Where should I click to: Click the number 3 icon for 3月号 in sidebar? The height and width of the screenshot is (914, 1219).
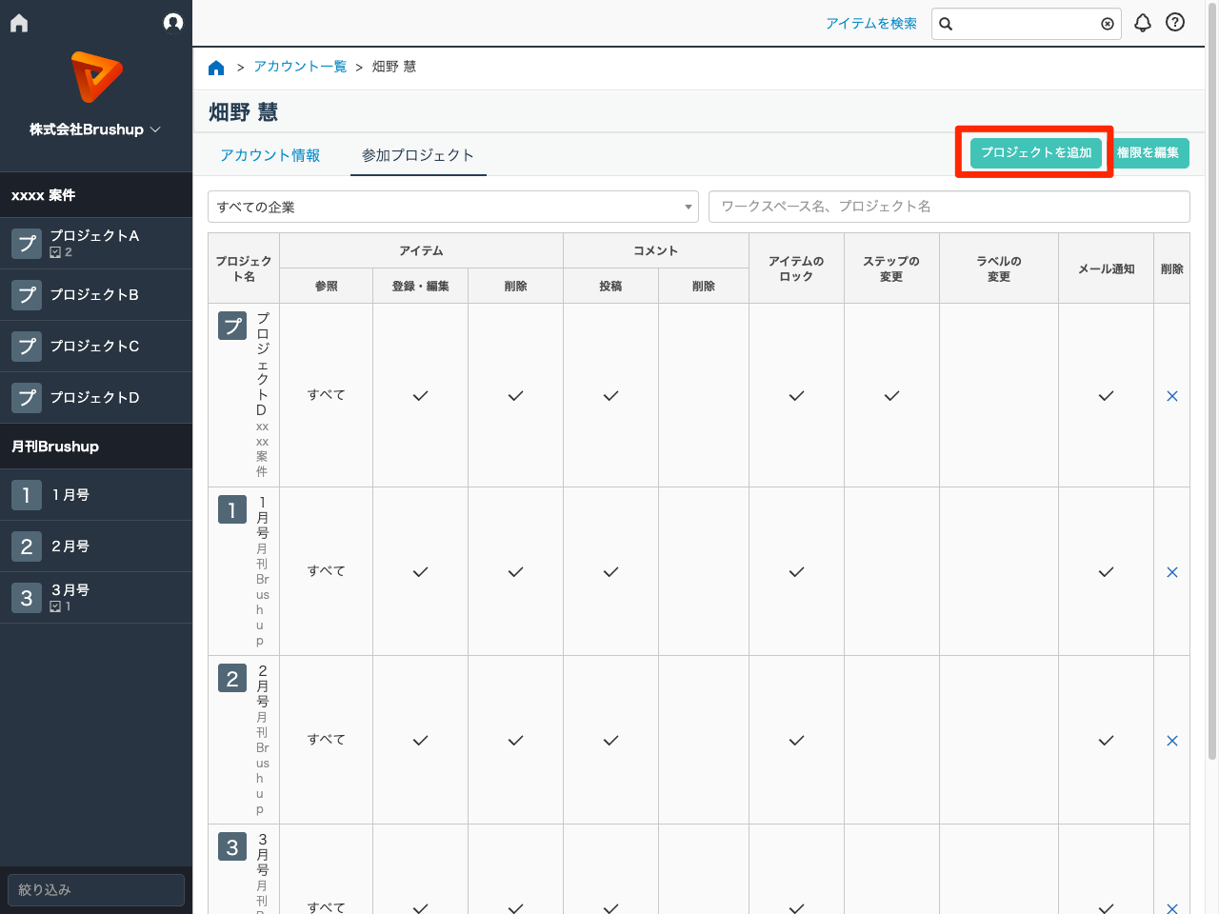pyautogui.click(x=27, y=598)
